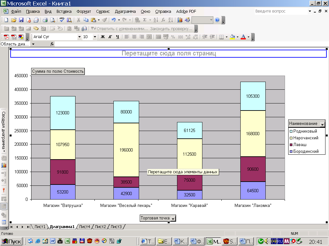Switch to the Лист1 sheet tab
This screenshot has height=246, width=329.
point(40,227)
